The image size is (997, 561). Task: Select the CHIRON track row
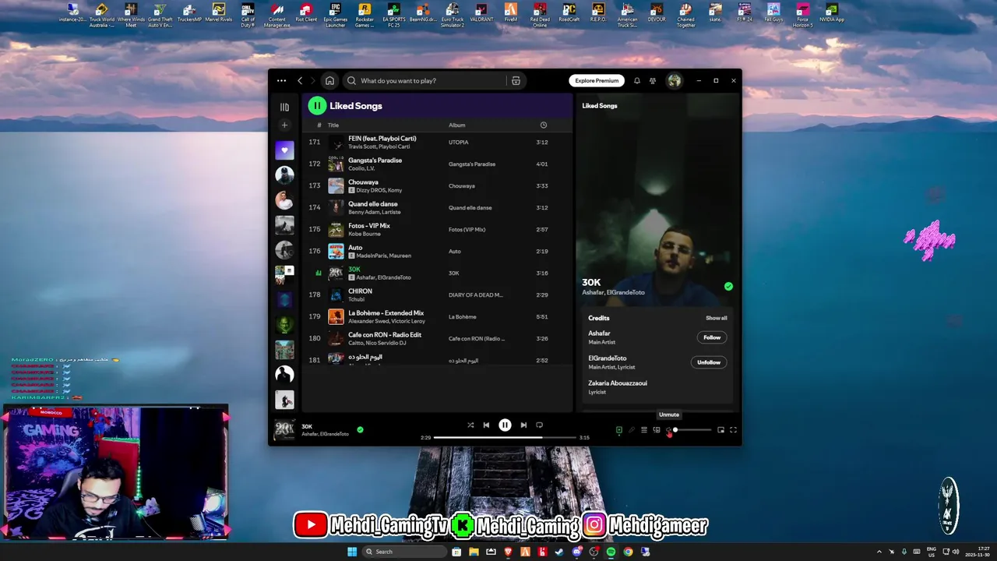pos(437,295)
